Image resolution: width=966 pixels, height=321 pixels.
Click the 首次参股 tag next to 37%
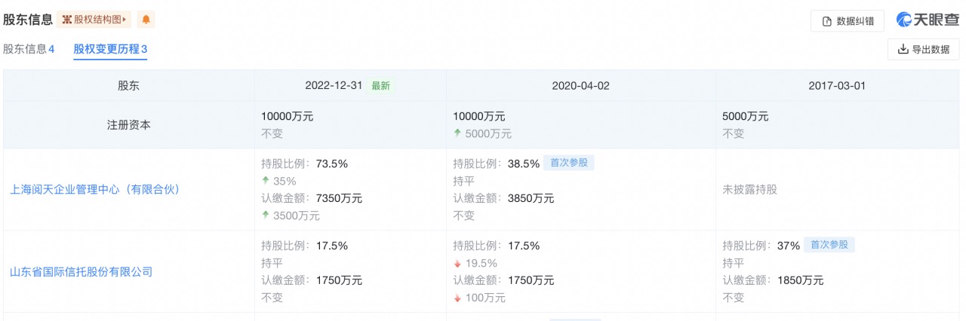click(829, 245)
